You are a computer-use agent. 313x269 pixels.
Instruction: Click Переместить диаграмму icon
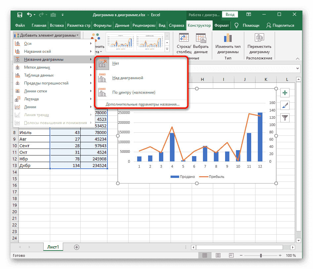(x=259, y=38)
